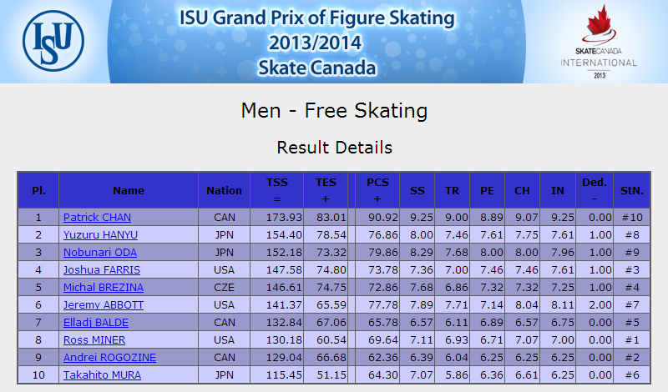The image size is (668, 392).
Task: Click the Skate Canada International maple leaf logo
Action: click(599, 42)
